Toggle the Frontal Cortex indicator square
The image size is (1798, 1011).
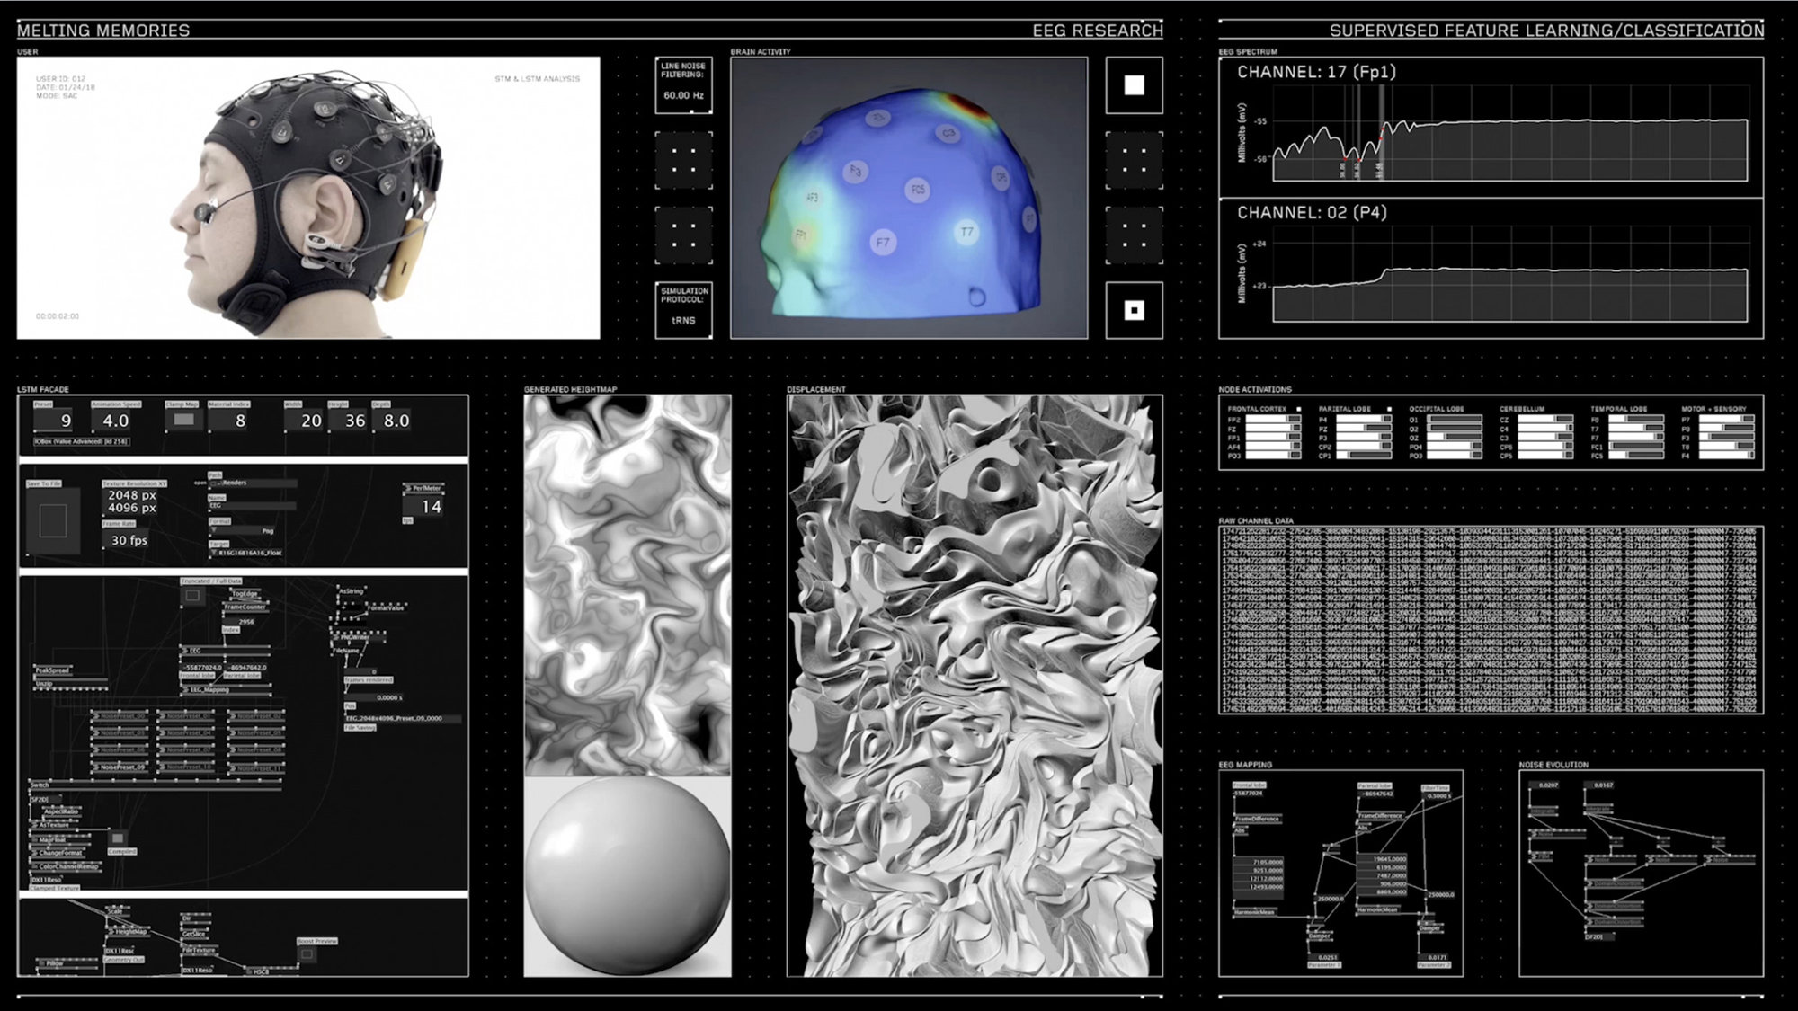[x=1298, y=409]
